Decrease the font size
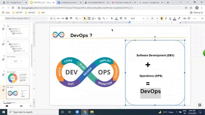 [x=147, y=19]
